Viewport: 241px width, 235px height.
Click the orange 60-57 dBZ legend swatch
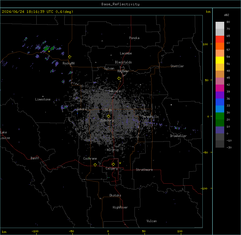(220, 46)
